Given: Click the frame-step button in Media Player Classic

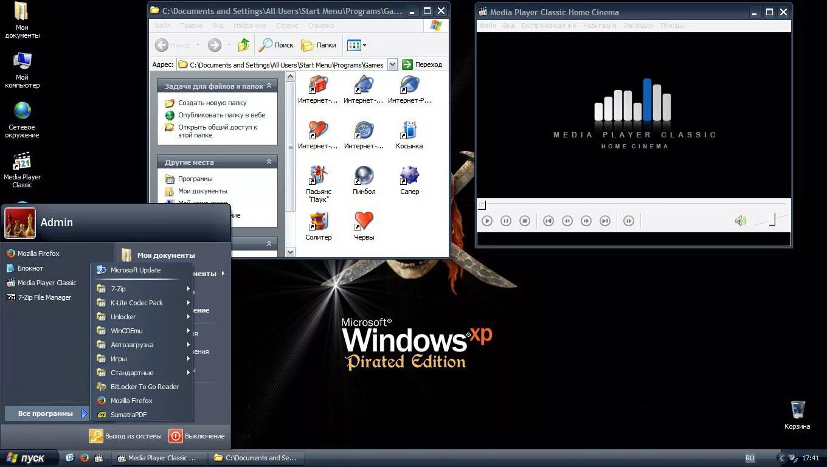Looking at the screenshot, I should coord(629,221).
